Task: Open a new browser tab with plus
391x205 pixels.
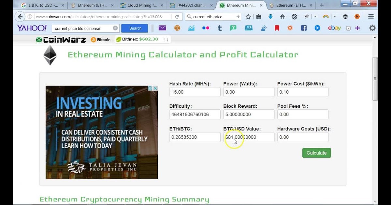Action: point(322,5)
